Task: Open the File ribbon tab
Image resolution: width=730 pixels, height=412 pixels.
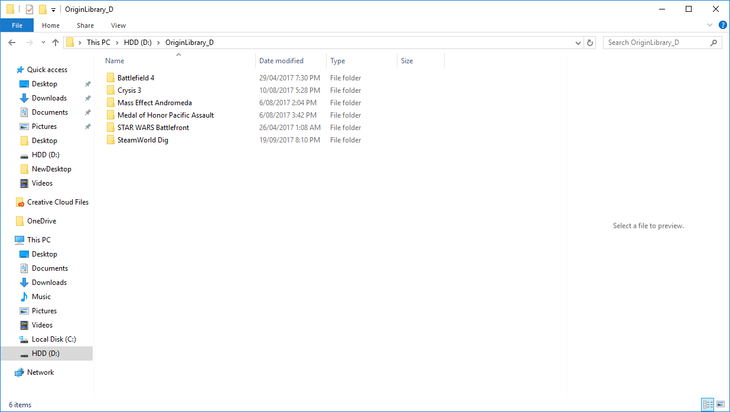Action: coord(17,25)
